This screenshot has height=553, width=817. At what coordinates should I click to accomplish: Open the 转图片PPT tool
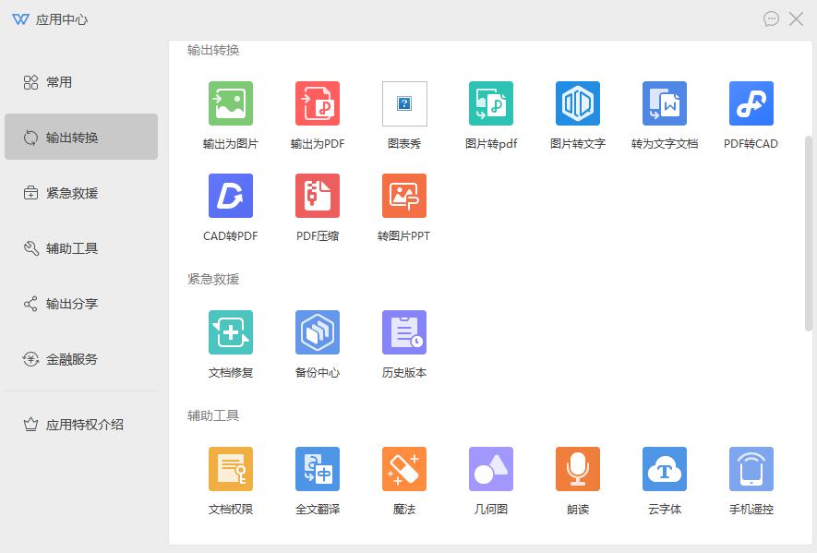point(403,205)
